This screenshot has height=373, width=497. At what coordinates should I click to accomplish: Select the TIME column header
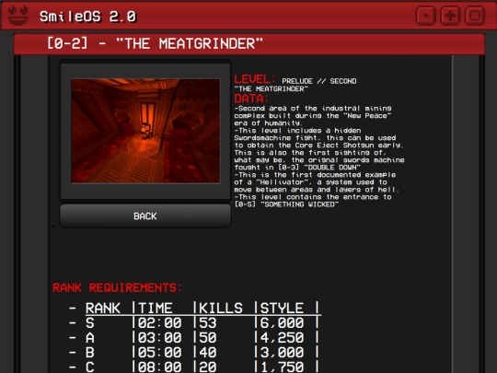point(156,308)
